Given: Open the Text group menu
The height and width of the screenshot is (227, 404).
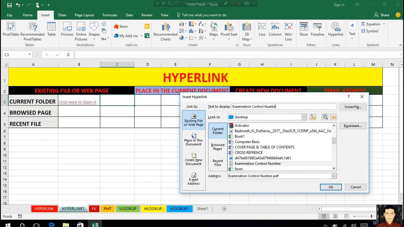Looking at the screenshot, I should pos(352,31).
